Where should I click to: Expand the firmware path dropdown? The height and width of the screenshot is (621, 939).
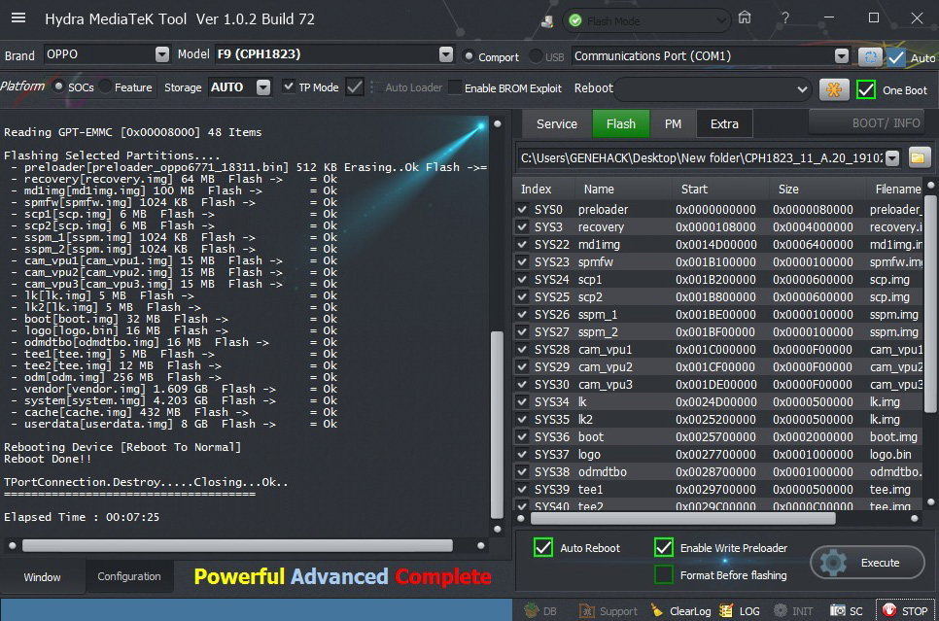click(x=892, y=158)
